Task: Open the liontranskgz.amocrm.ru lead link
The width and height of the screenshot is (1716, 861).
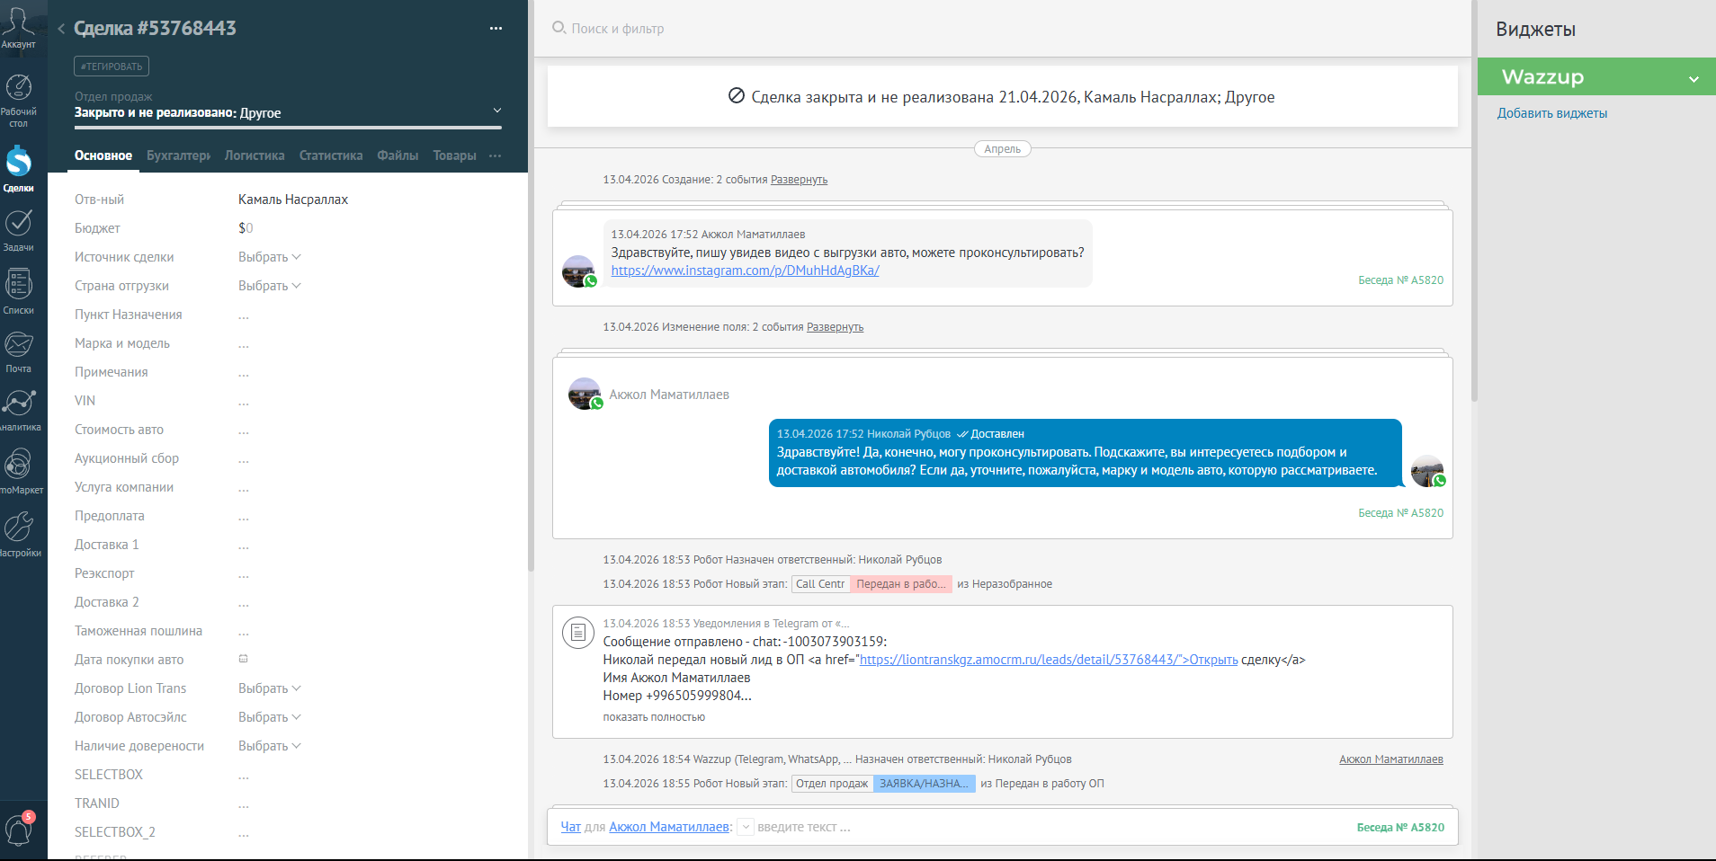Action: [x=1049, y=660]
